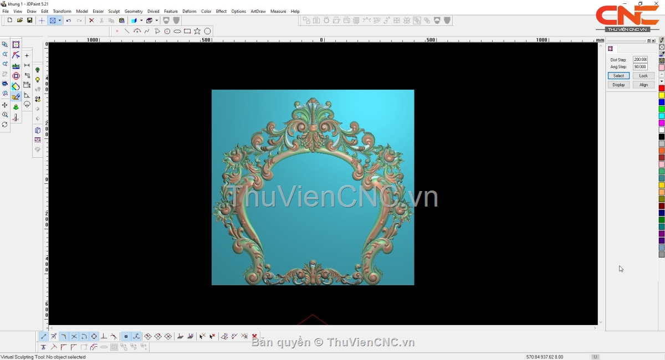
Task: Toggle the crosshair cursor mode button
Action: tap(42, 20)
